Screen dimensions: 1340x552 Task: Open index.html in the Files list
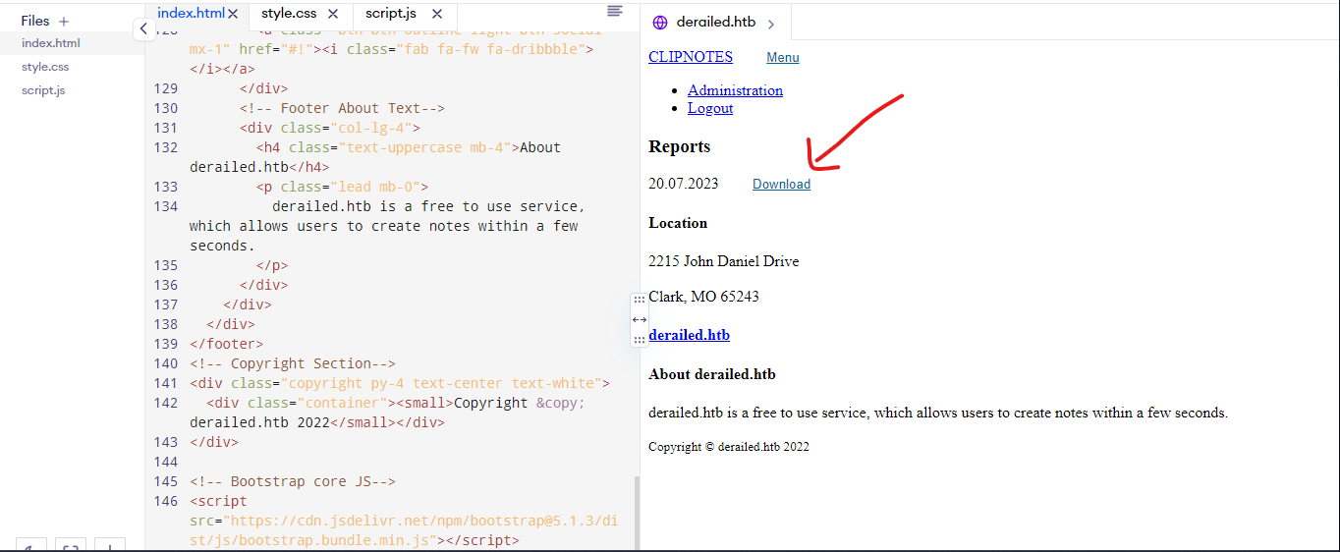(x=51, y=43)
